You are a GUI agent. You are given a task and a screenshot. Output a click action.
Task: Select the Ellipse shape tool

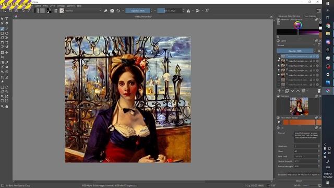[x=7, y=33]
